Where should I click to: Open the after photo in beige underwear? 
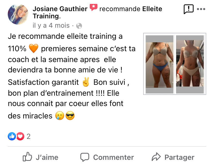190,64
